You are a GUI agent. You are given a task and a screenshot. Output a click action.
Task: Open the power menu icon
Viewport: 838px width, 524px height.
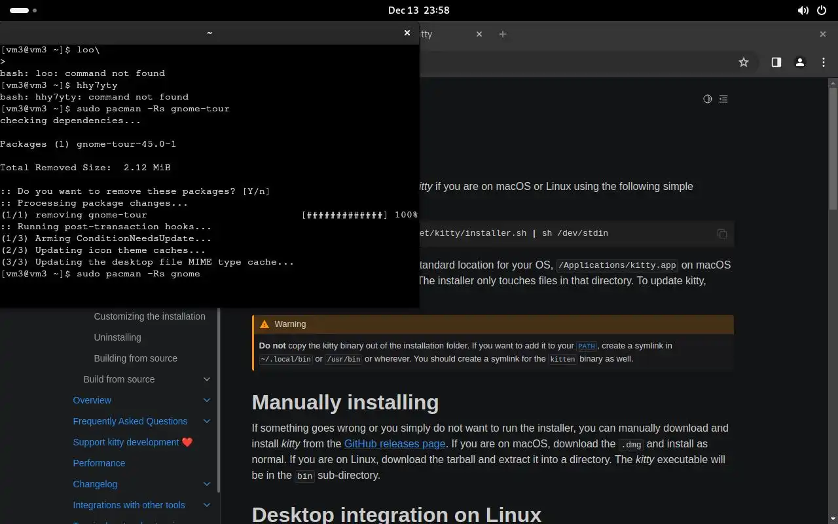click(822, 10)
